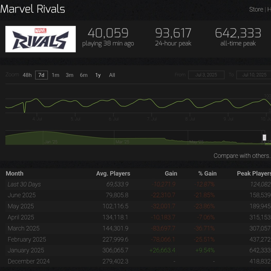Click the Gain column header
The image size is (271, 271).
click(x=171, y=173)
